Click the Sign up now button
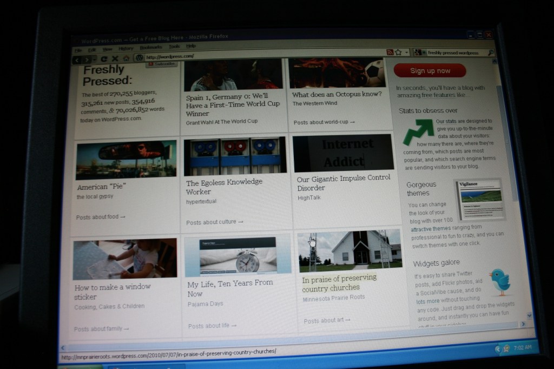554x369 pixels. 430,71
